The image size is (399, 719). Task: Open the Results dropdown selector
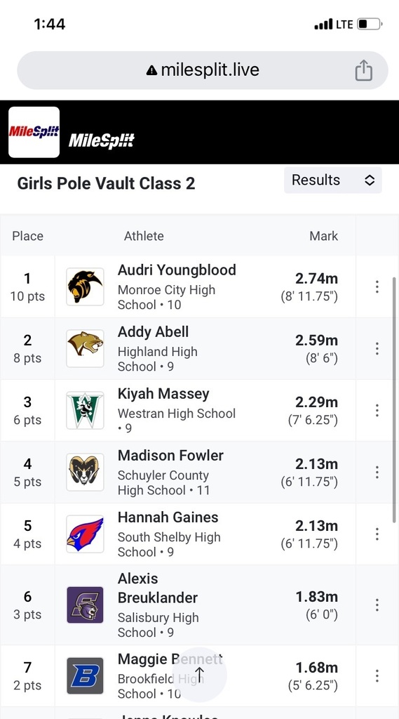[333, 180]
